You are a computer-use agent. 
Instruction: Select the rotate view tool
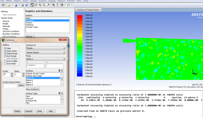coord(32,5)
